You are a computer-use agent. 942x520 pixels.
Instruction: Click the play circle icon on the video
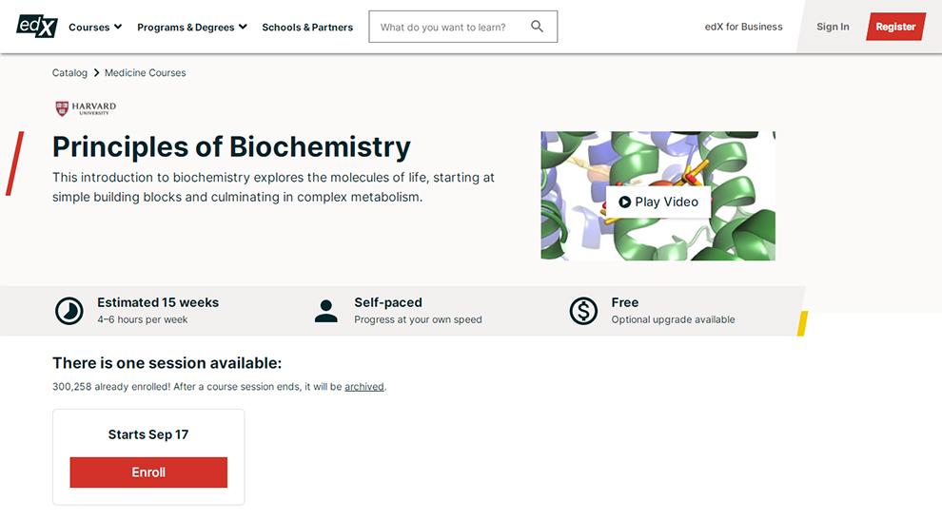click(x=625, y=202)
